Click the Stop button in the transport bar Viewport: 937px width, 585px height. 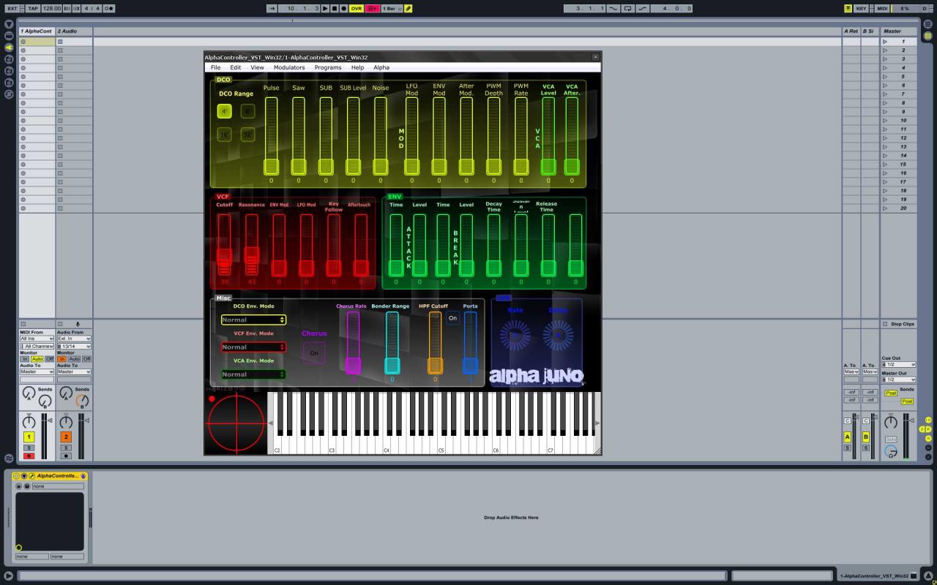(x=335, y=8)
